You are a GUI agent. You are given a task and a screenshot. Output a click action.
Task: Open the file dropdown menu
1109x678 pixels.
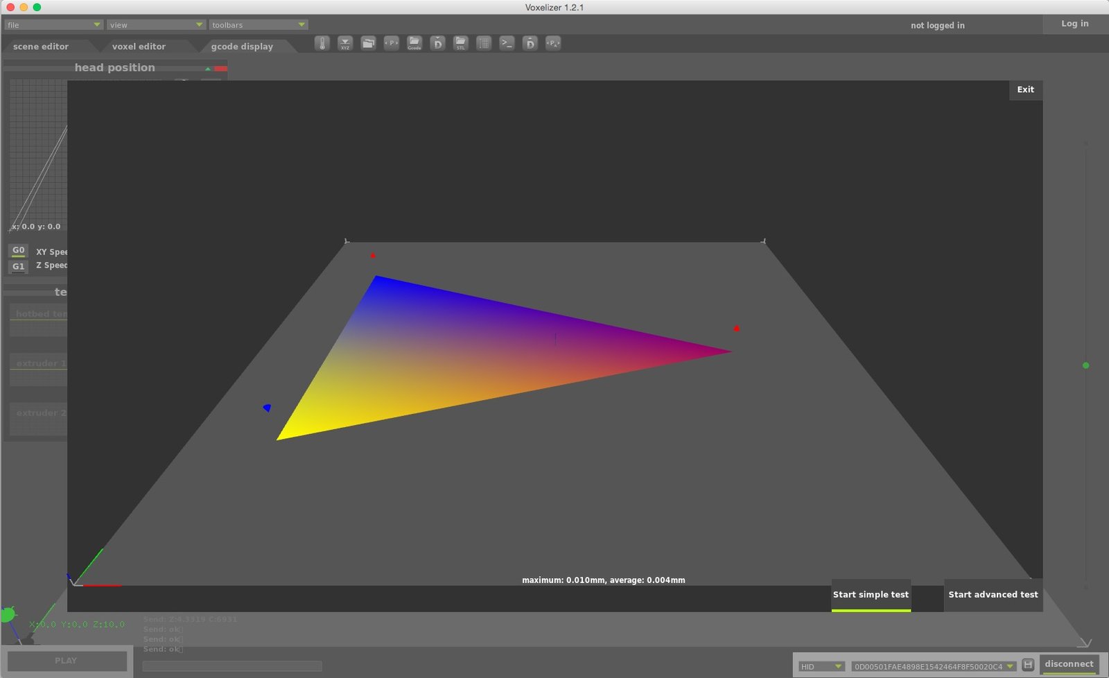click(x=53, y=25)
